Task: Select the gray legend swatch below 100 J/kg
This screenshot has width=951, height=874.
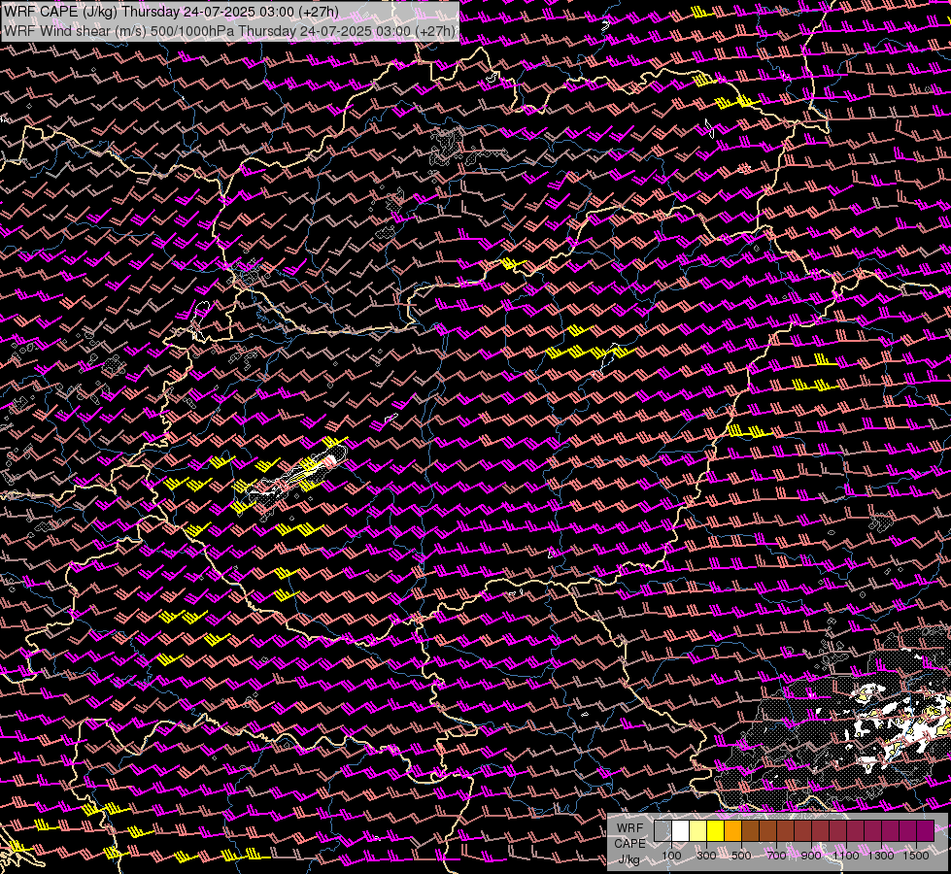Action: (662, 830)
